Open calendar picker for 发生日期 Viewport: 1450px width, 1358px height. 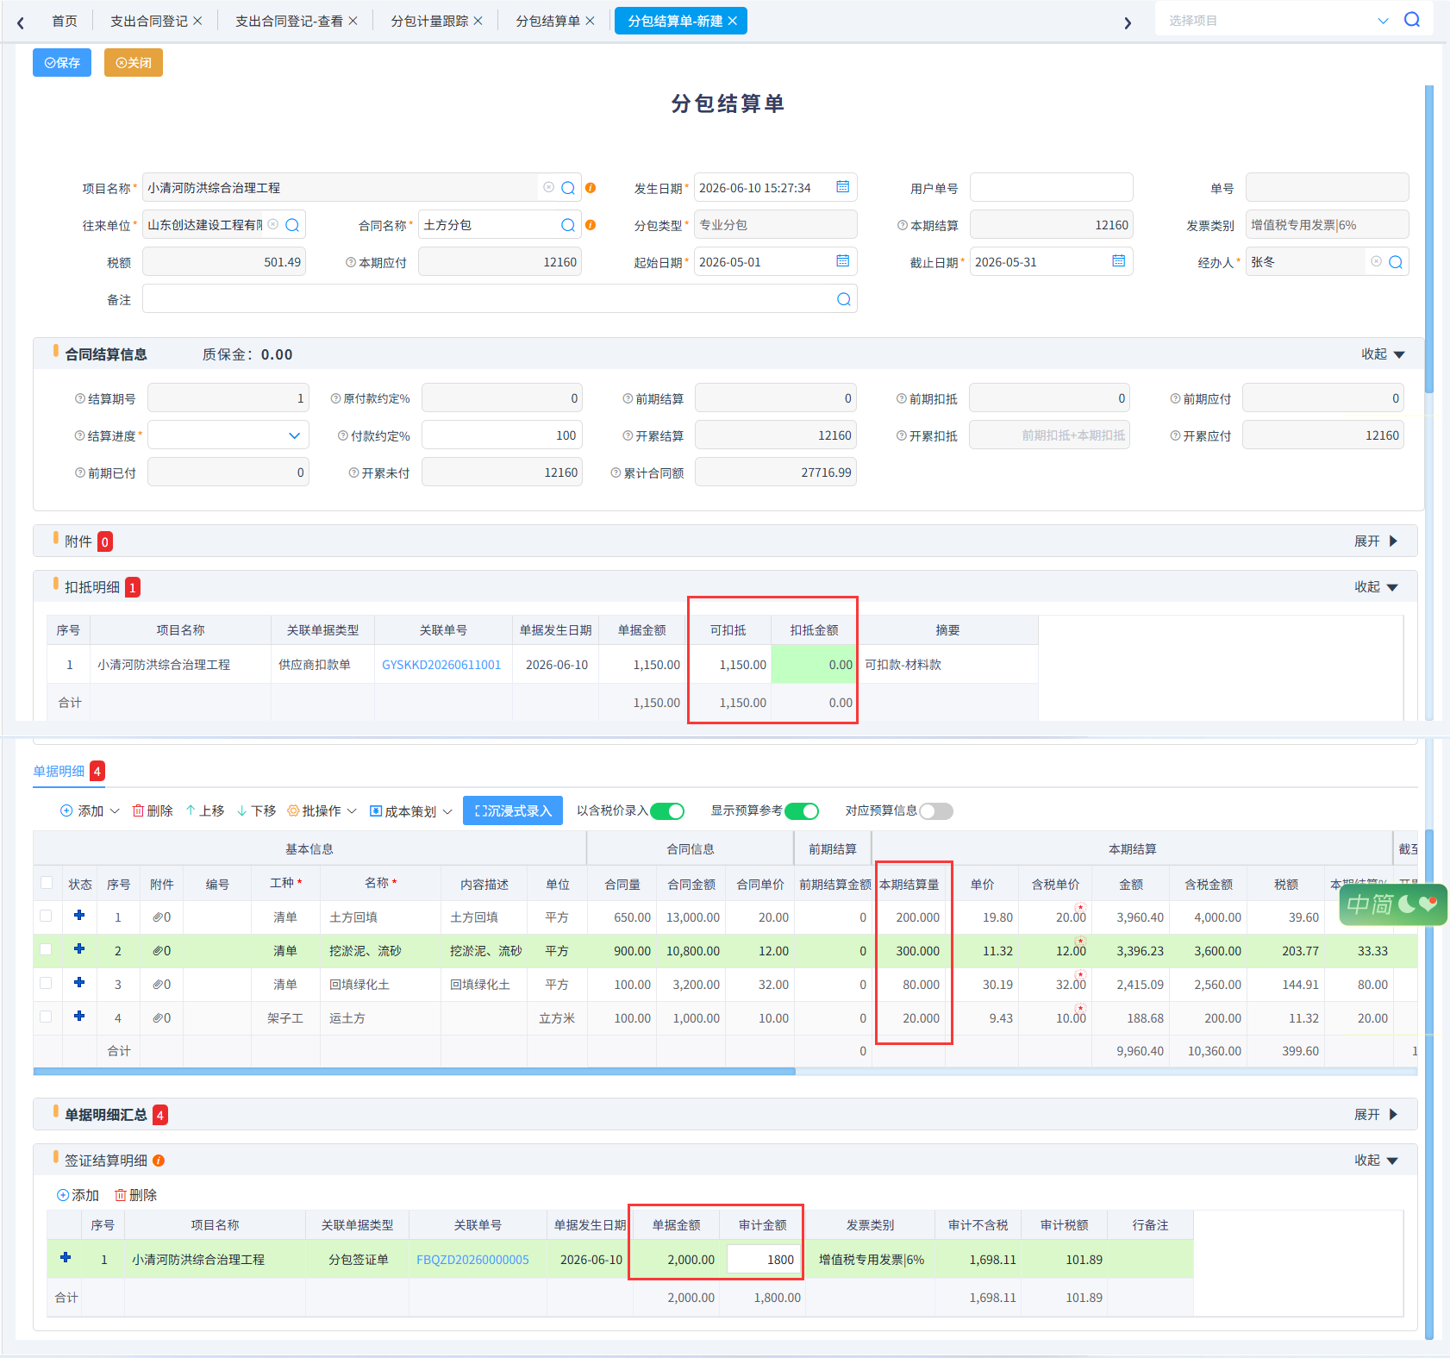(x=843, y=187)
